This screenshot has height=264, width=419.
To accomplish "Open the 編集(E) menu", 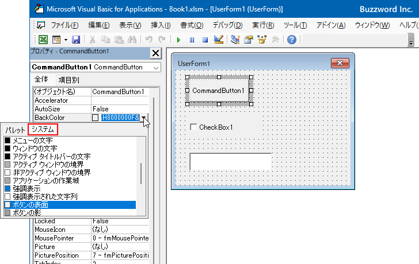I will (x=99, y=25).
